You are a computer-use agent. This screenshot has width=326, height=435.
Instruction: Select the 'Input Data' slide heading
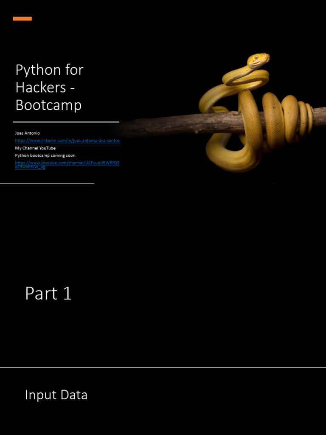[56, 395]
